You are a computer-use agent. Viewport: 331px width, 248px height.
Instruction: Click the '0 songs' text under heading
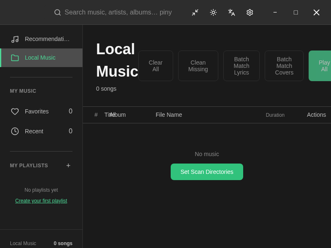pos(106,89)
